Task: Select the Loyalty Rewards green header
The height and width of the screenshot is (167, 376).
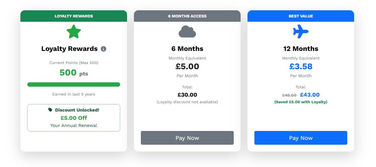Action: click(x=74, y=16)
